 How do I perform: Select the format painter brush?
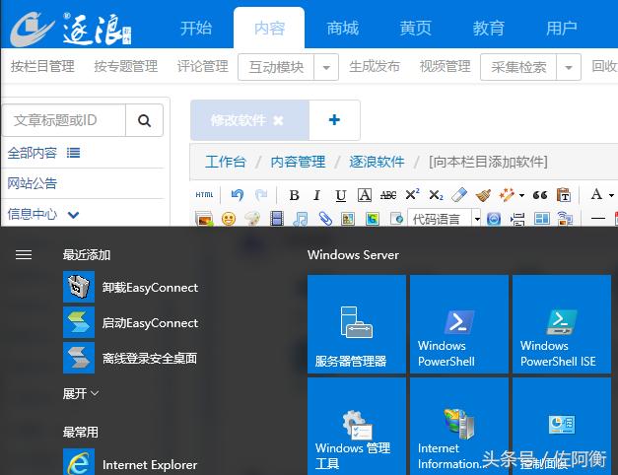(x=483, y=195)
